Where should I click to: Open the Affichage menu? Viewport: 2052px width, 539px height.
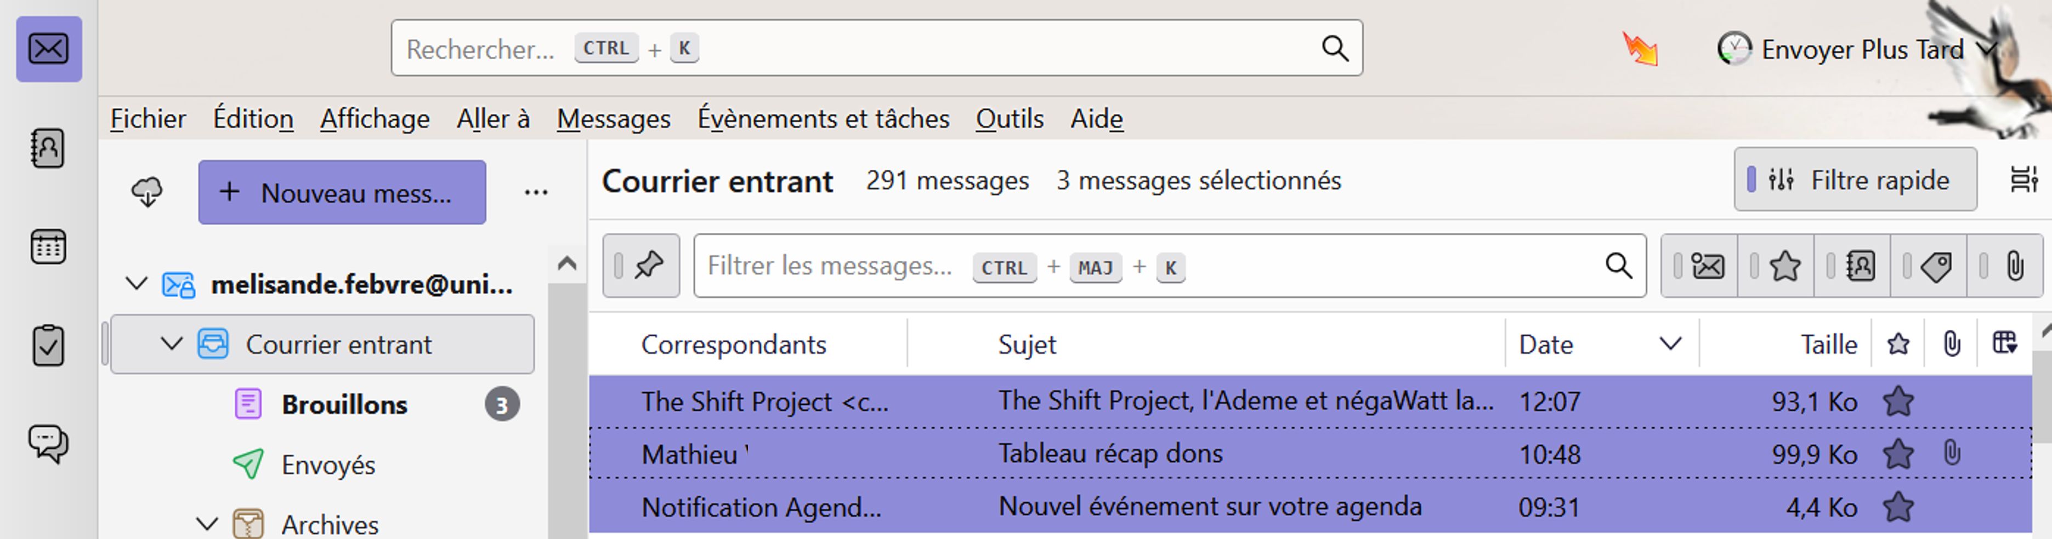(375, 119)
